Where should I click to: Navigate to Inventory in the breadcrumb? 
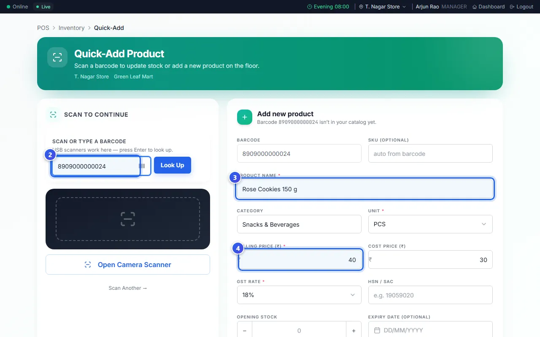tap(72, 28)
